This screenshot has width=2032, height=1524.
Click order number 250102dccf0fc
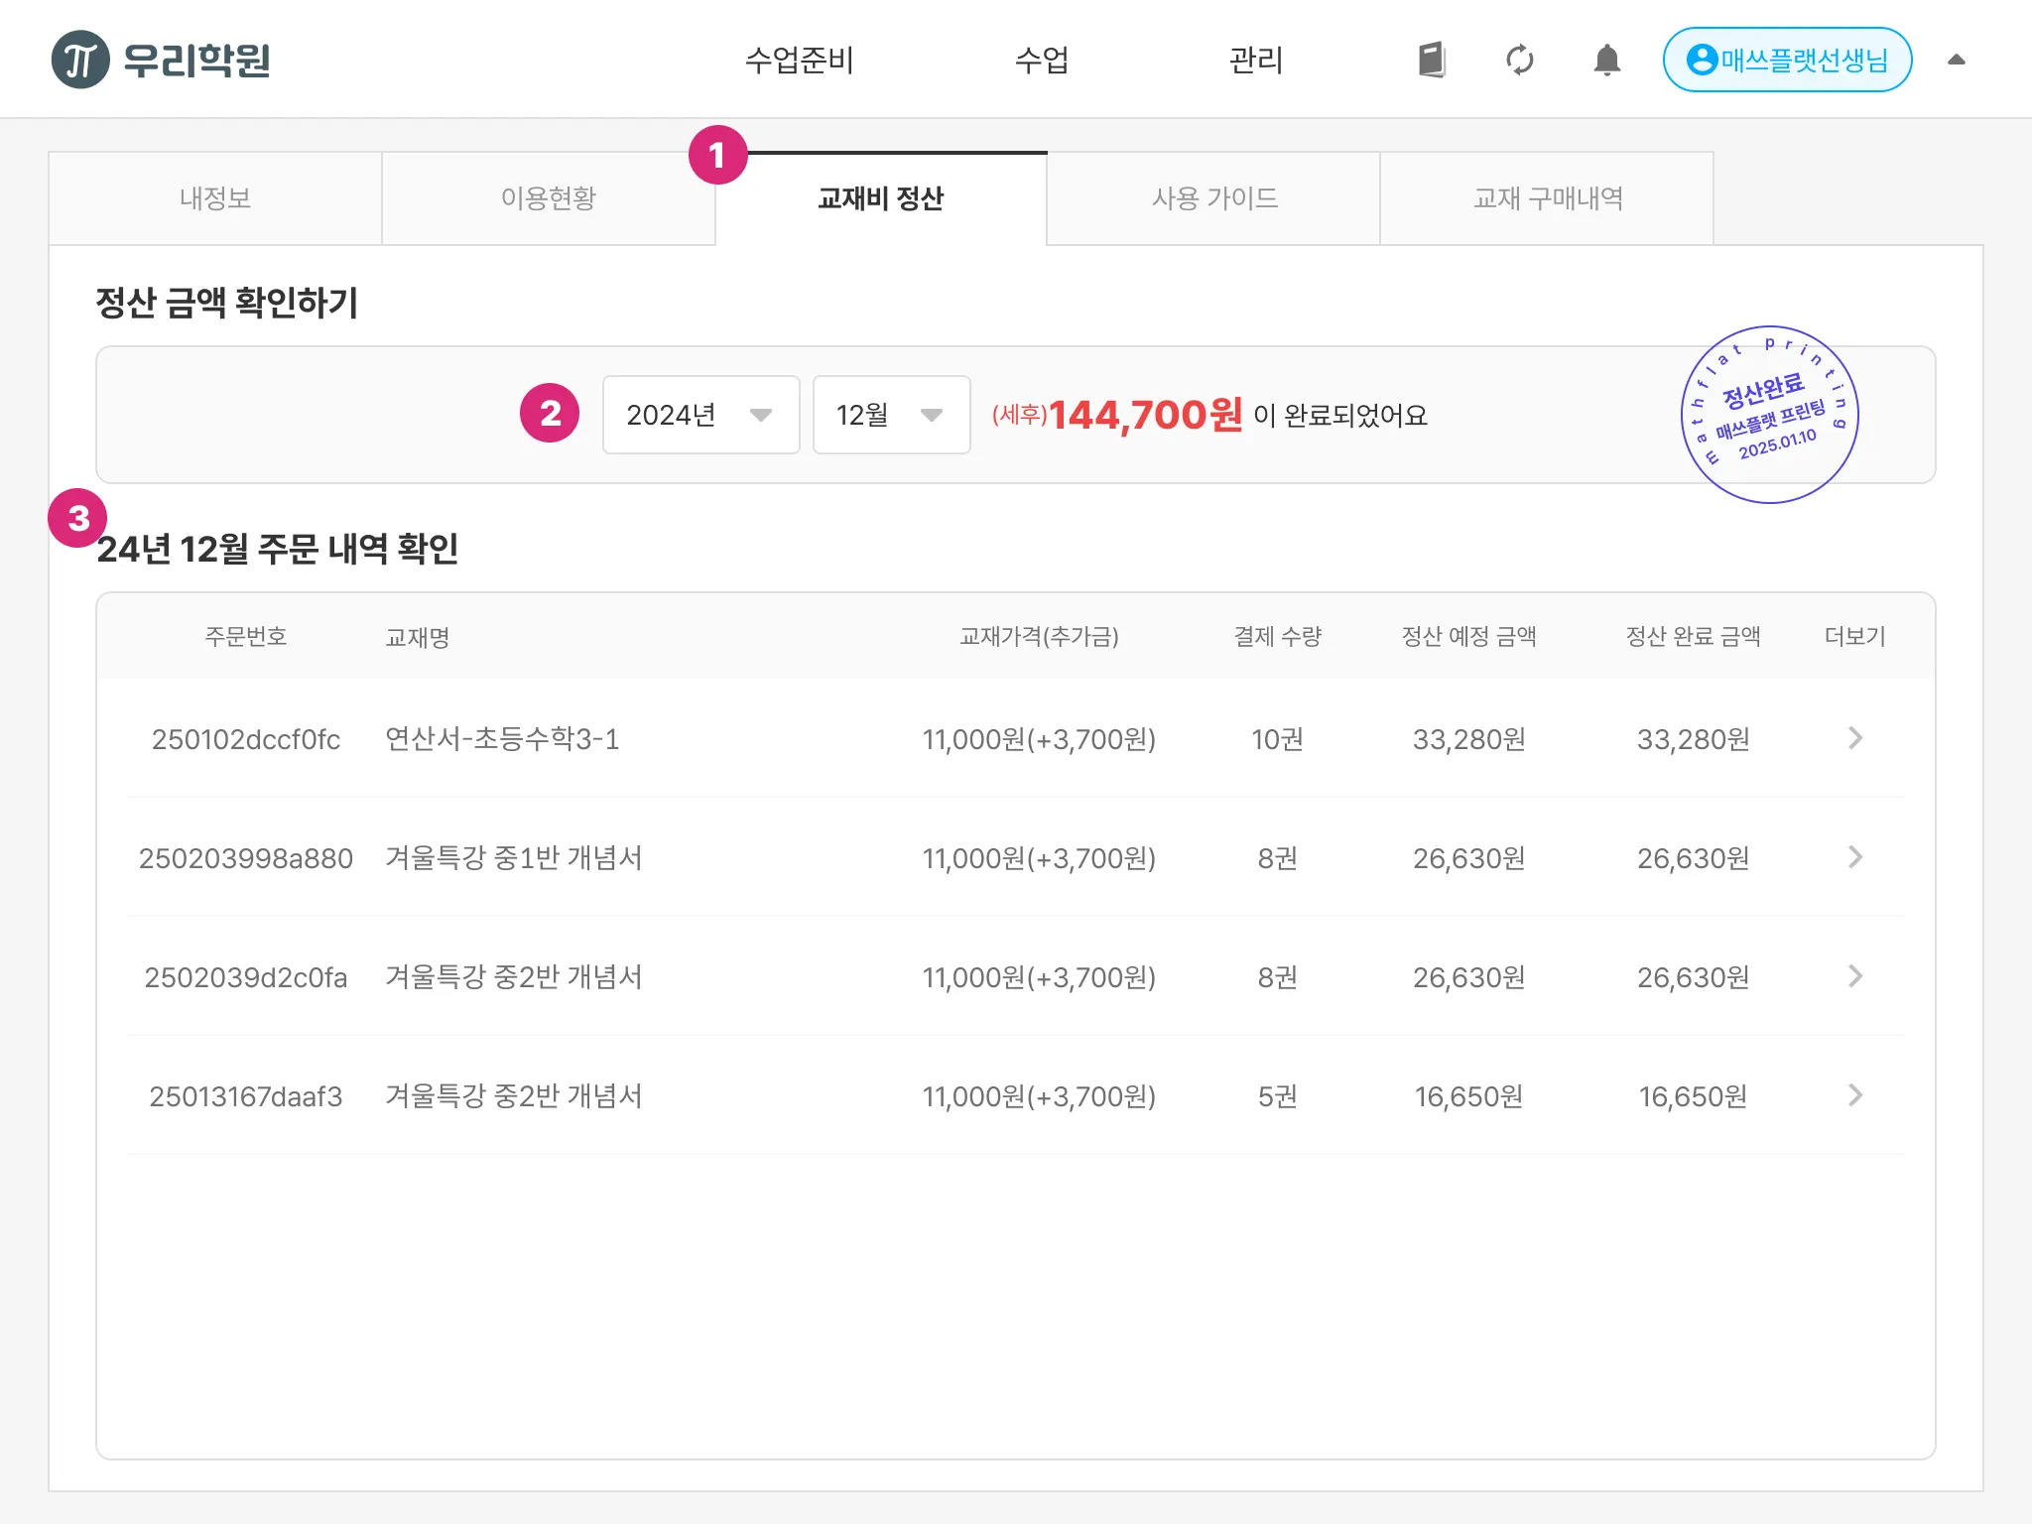(x=245, y=739)
